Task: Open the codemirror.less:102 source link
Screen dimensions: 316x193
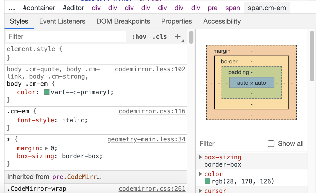Action: (150, 69)
